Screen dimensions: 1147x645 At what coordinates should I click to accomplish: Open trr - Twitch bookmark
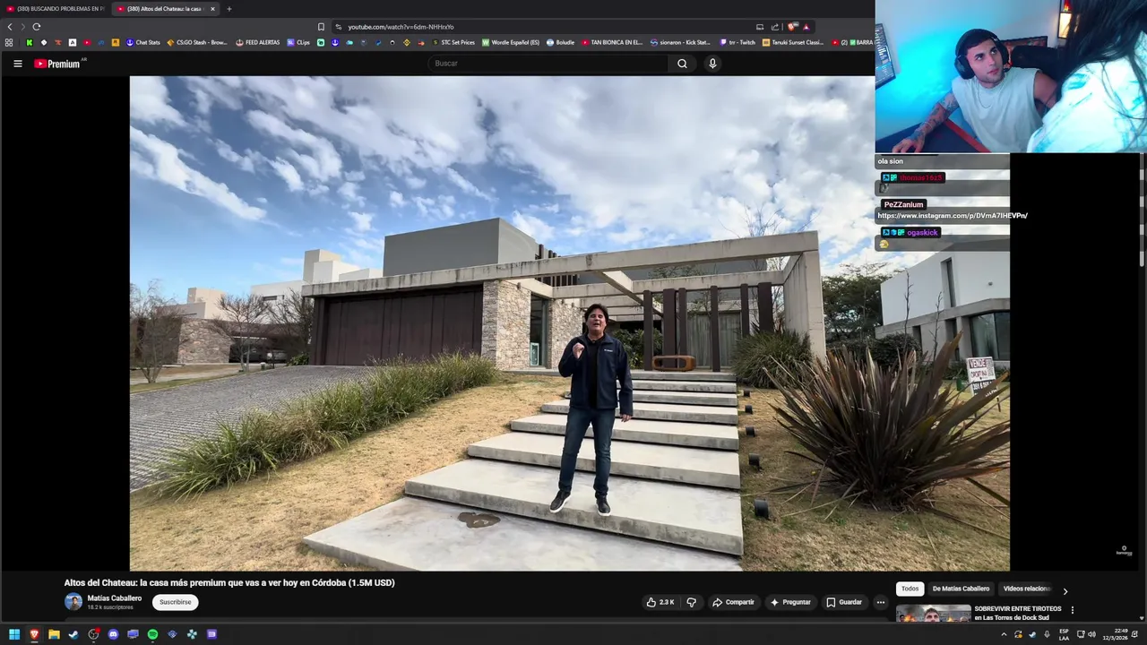click(737, 42)
